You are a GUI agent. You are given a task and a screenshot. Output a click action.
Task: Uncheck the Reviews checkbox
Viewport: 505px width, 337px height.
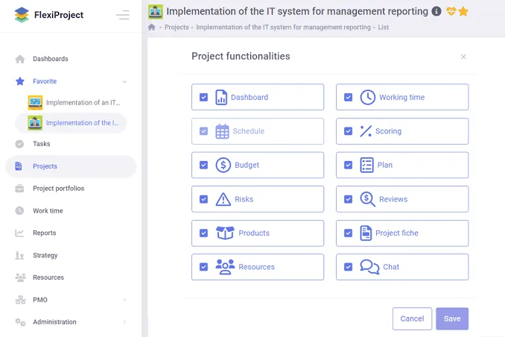pos(348,199)
